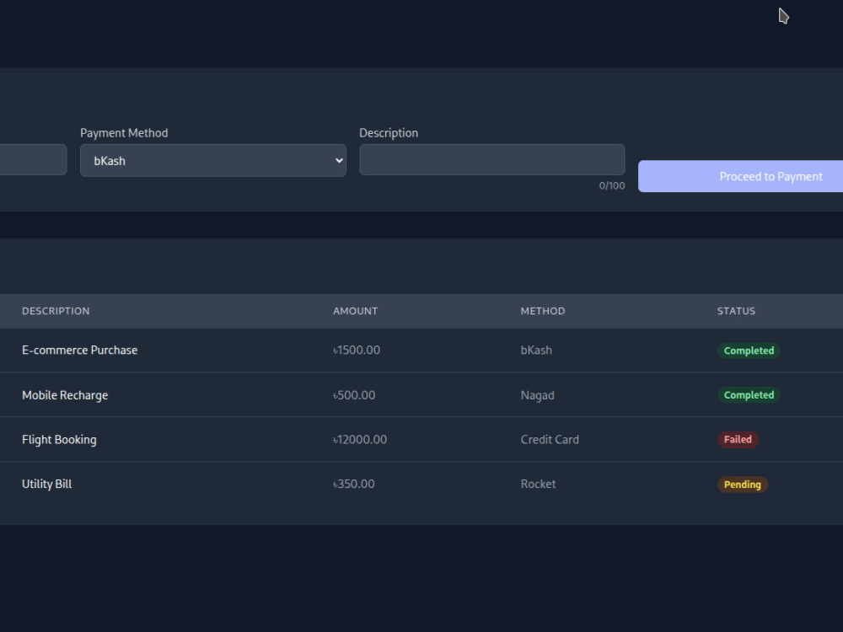843x632 pixels.
Task: Click the partially visible input left of Payment Method
Action: pos(34,159)
